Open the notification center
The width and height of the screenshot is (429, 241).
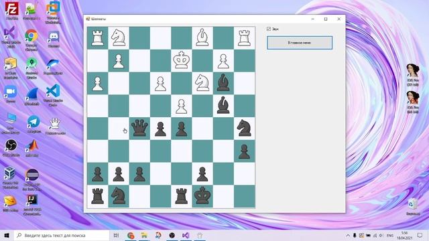pos(420,235)
